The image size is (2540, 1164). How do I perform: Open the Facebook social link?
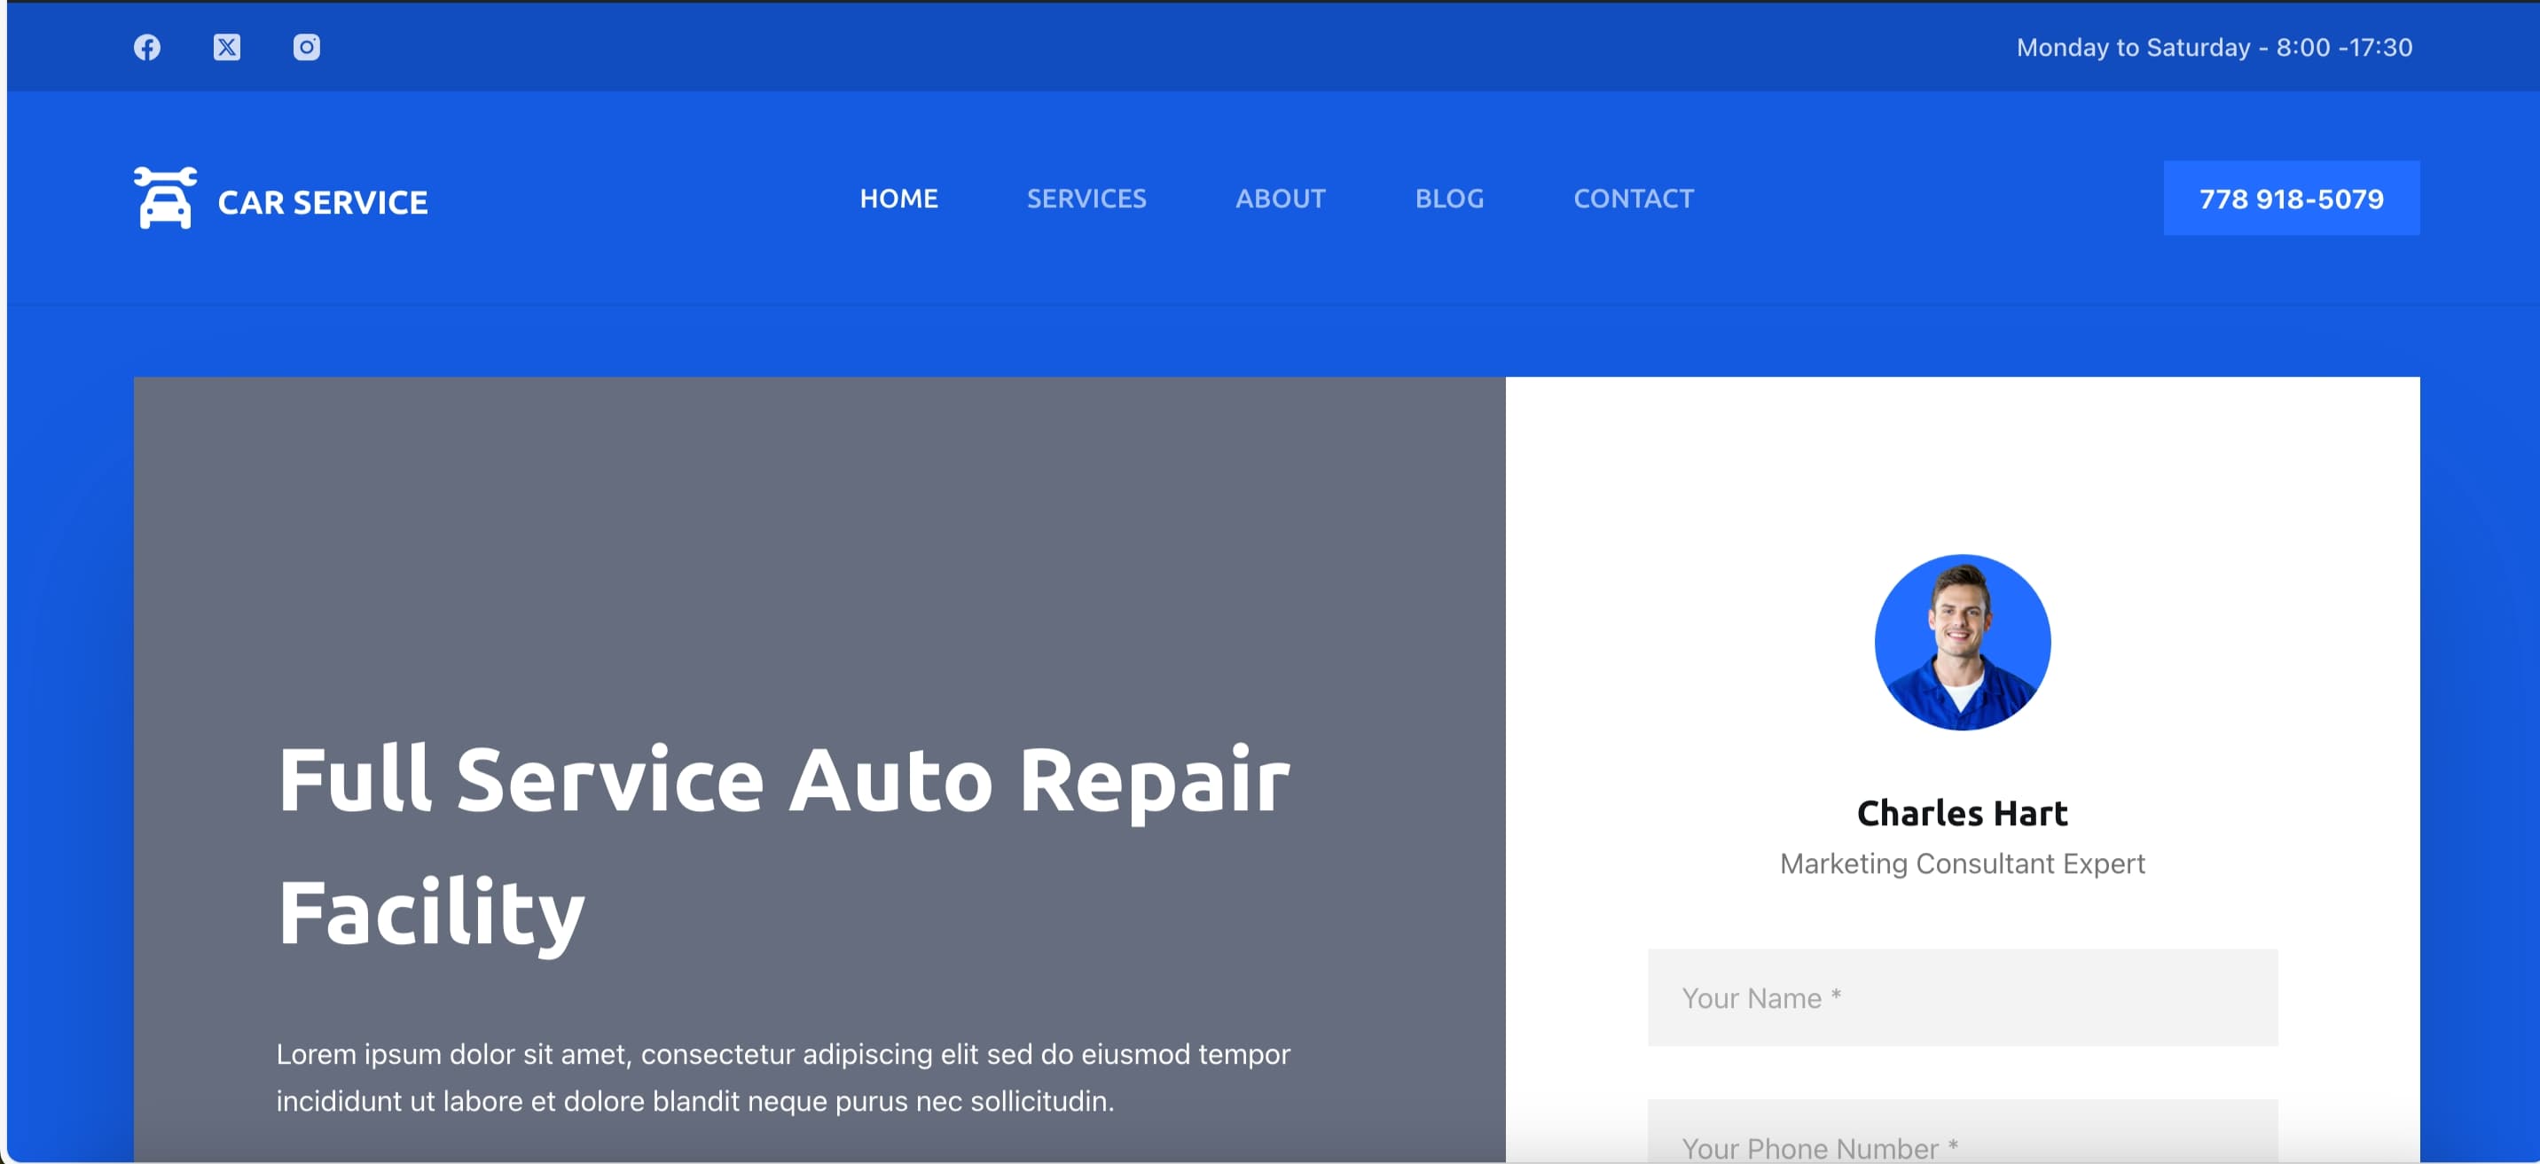point(147,47)
